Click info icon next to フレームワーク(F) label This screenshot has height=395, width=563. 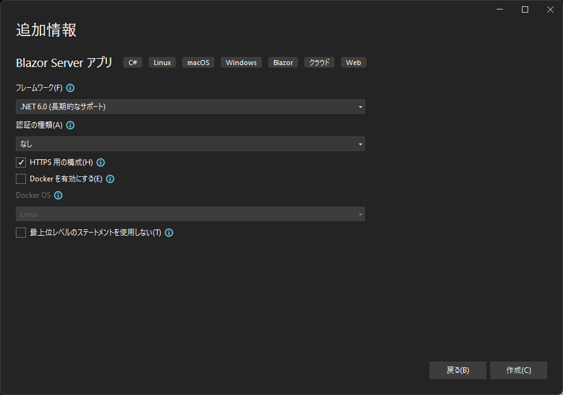(x=70, y=88)
